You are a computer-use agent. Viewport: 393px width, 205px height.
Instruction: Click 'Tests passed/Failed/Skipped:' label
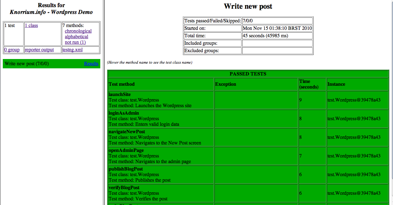point(213,21)
